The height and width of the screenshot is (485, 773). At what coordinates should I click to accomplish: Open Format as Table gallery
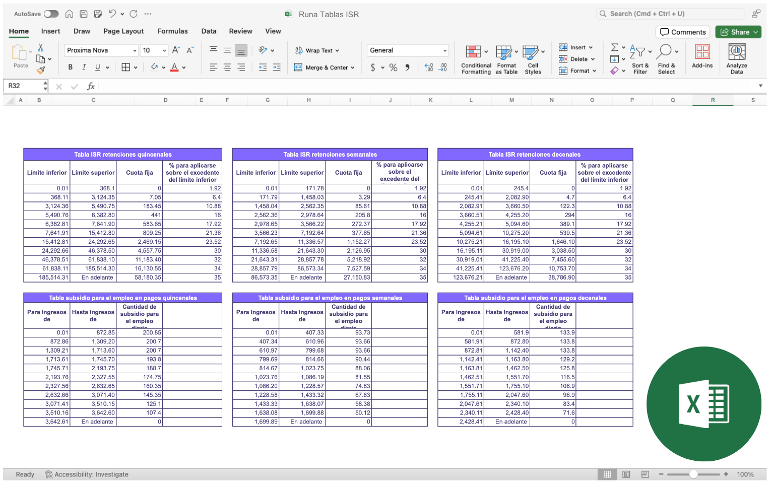[506, 60]
